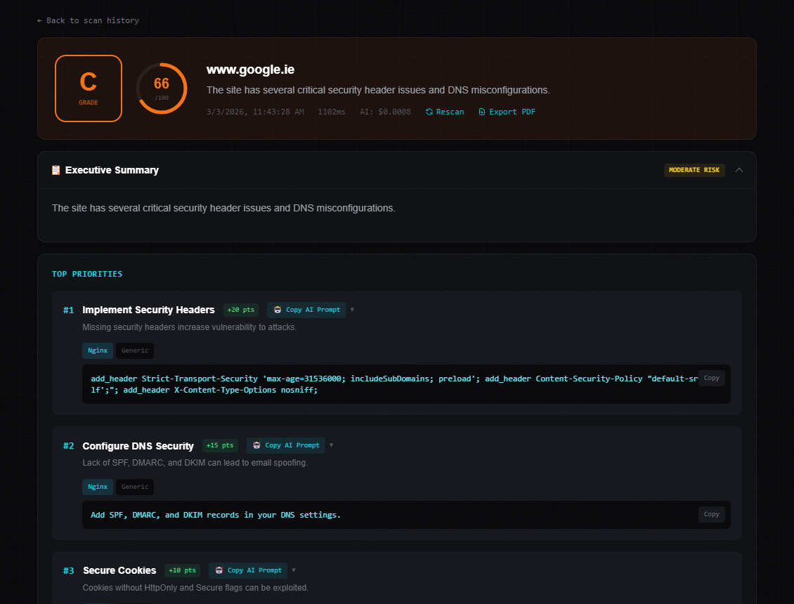794x604 pixels.
Task: Click the 1102ms scan duration
Action: pos(332,112)
